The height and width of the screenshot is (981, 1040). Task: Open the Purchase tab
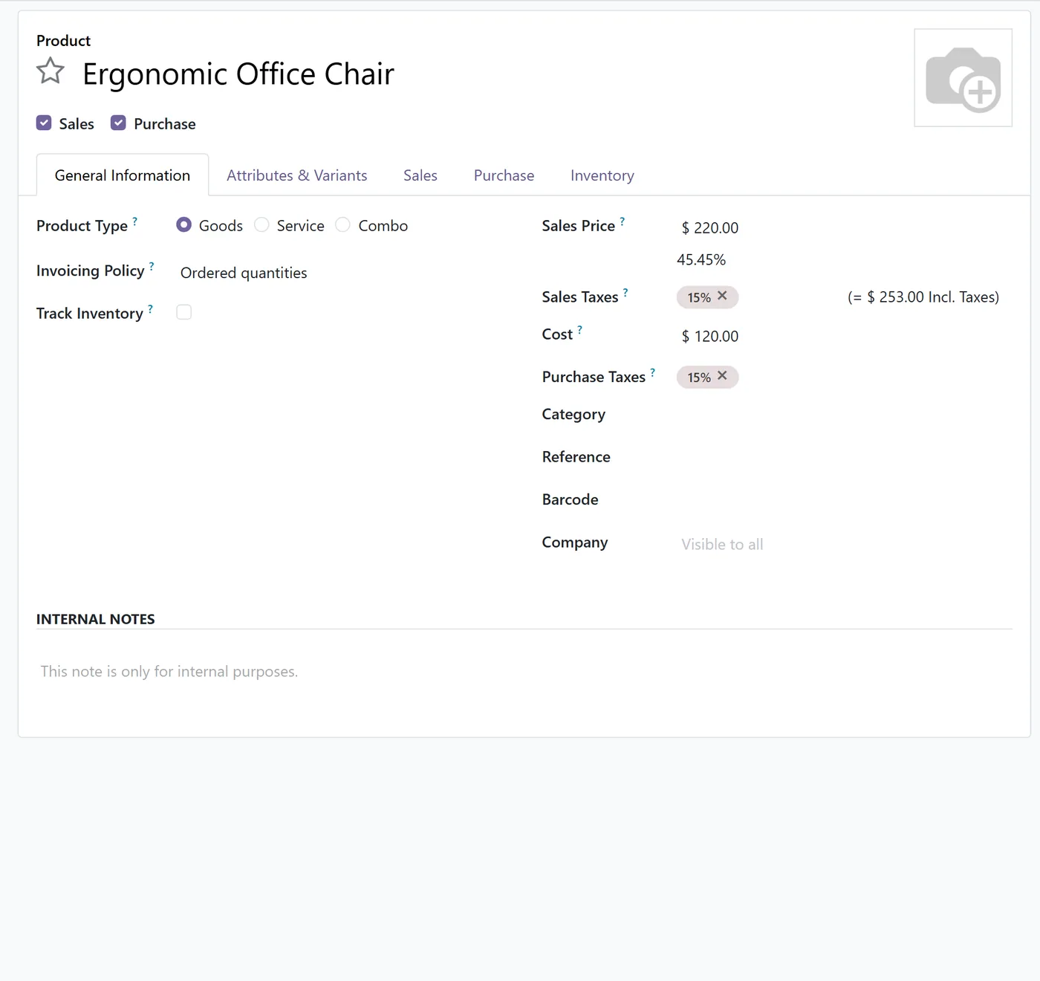tap(504, 175)
